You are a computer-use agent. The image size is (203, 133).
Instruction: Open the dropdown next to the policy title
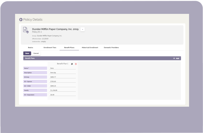click(82, 29)
